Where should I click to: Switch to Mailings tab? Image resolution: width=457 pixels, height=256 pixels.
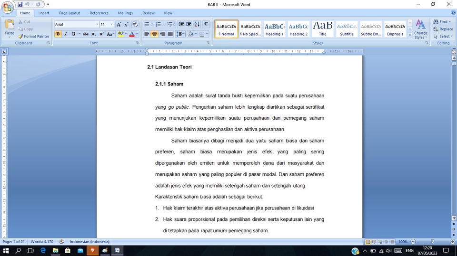(x=125, y=13)
